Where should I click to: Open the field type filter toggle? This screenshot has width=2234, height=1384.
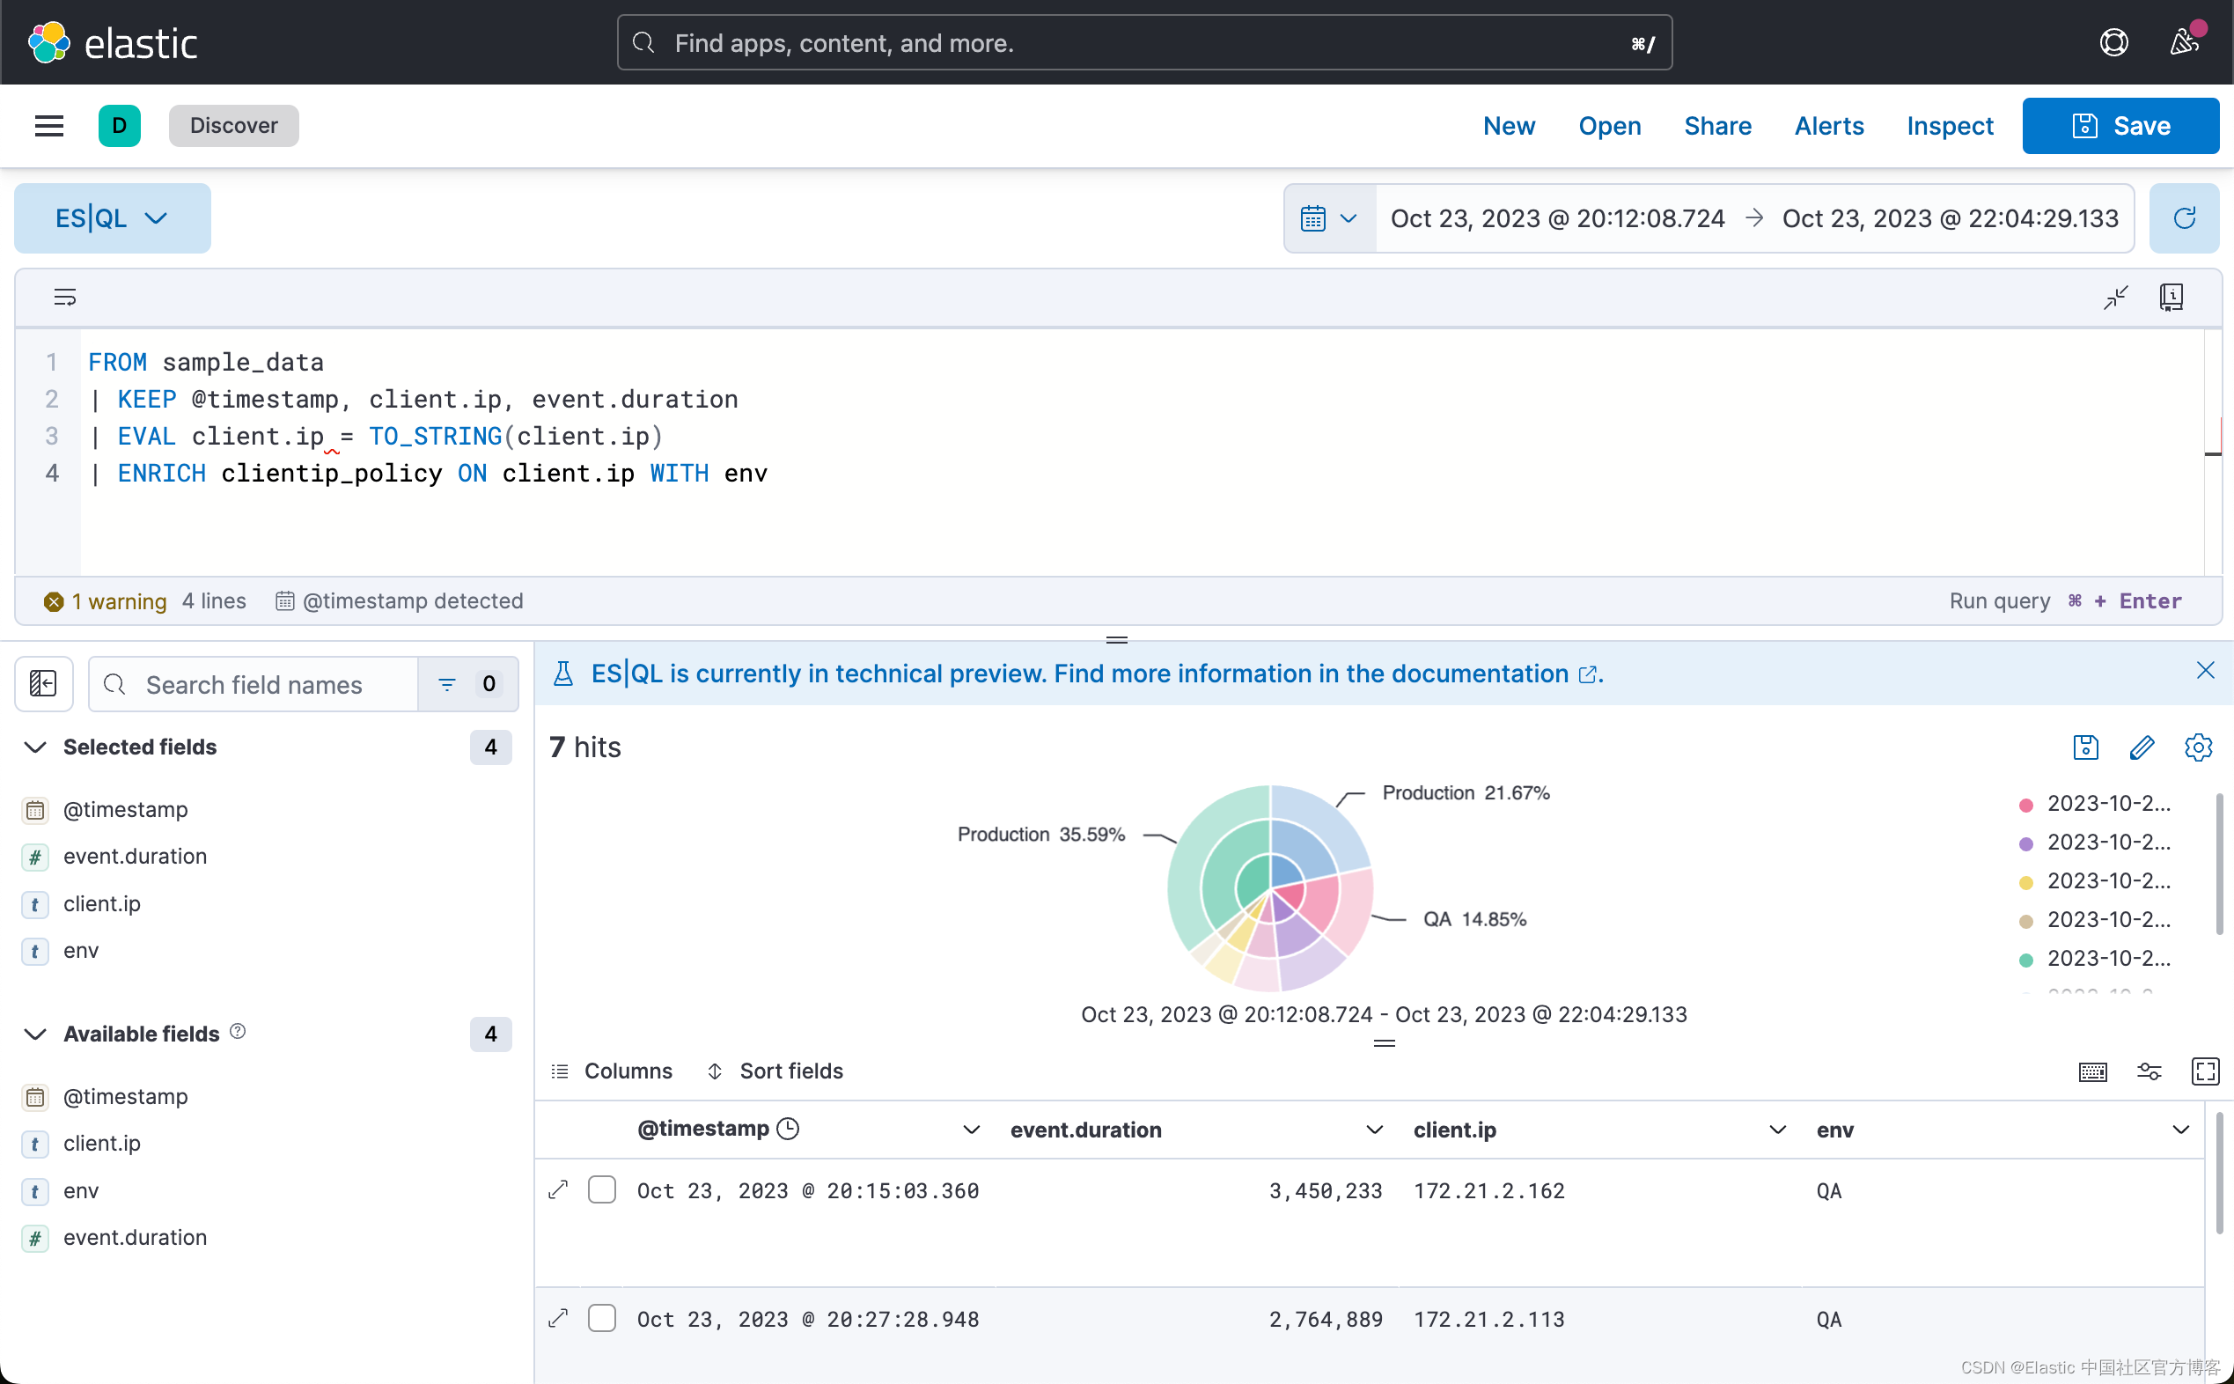(x=467, y=684)
